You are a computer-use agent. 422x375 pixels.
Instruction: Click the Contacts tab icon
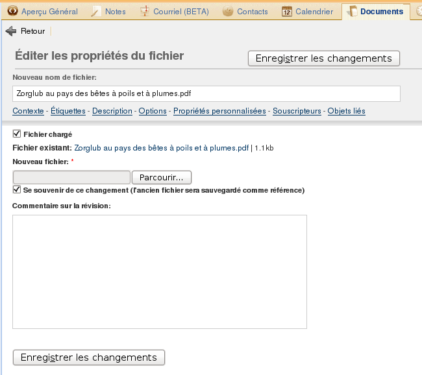pos(228,11)
